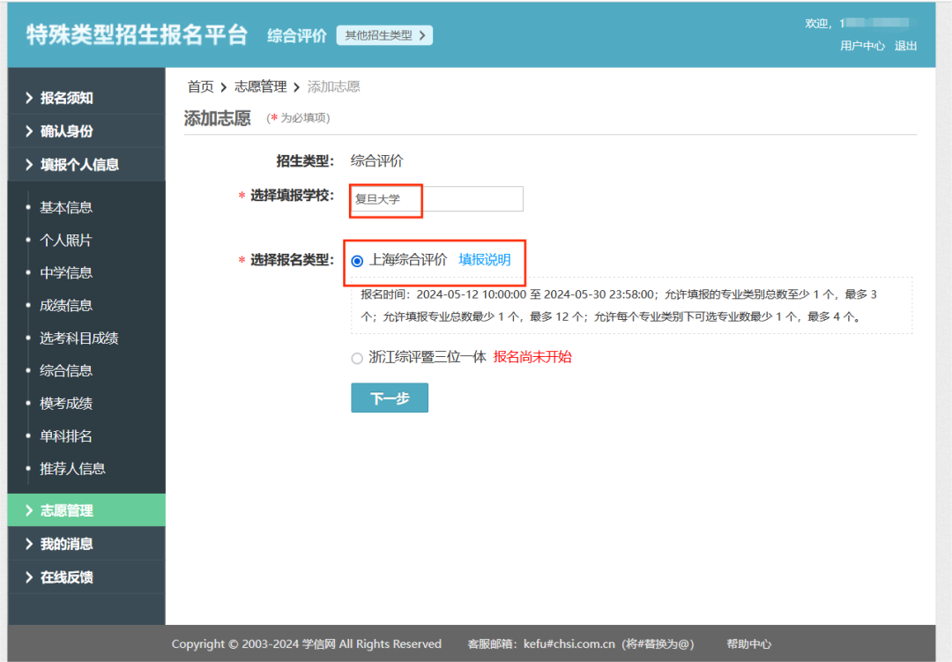Select 中学信息 sidebar item

coord(66,273)
